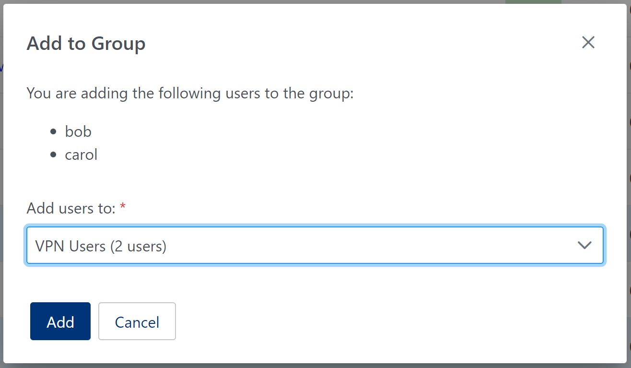Click the word 'Add' inside the Add button
Viewport: 631px width, 368px height.
tap(60, 322)
